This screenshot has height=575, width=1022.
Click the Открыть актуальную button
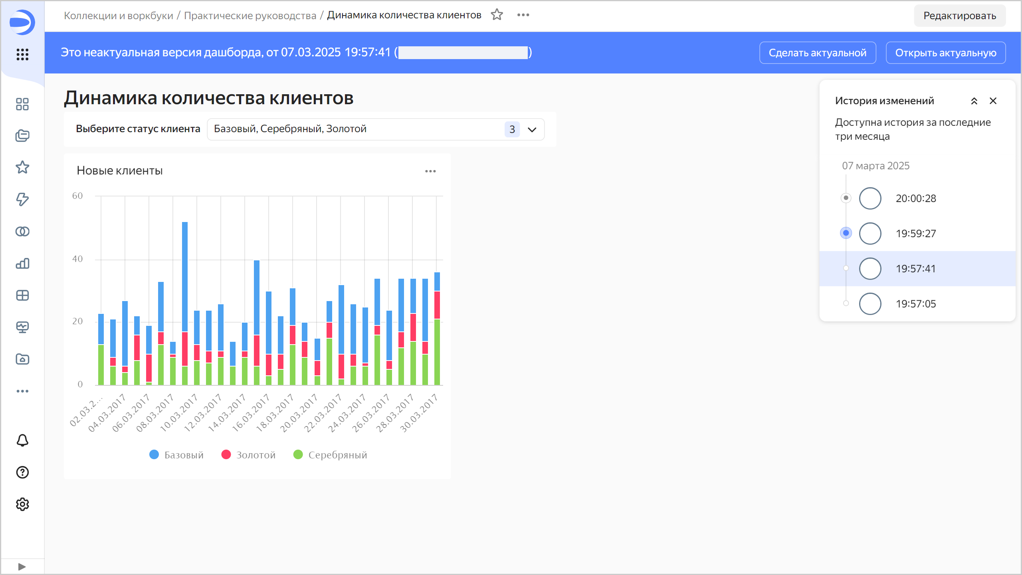pyautogui.click(x=945, y=53)
